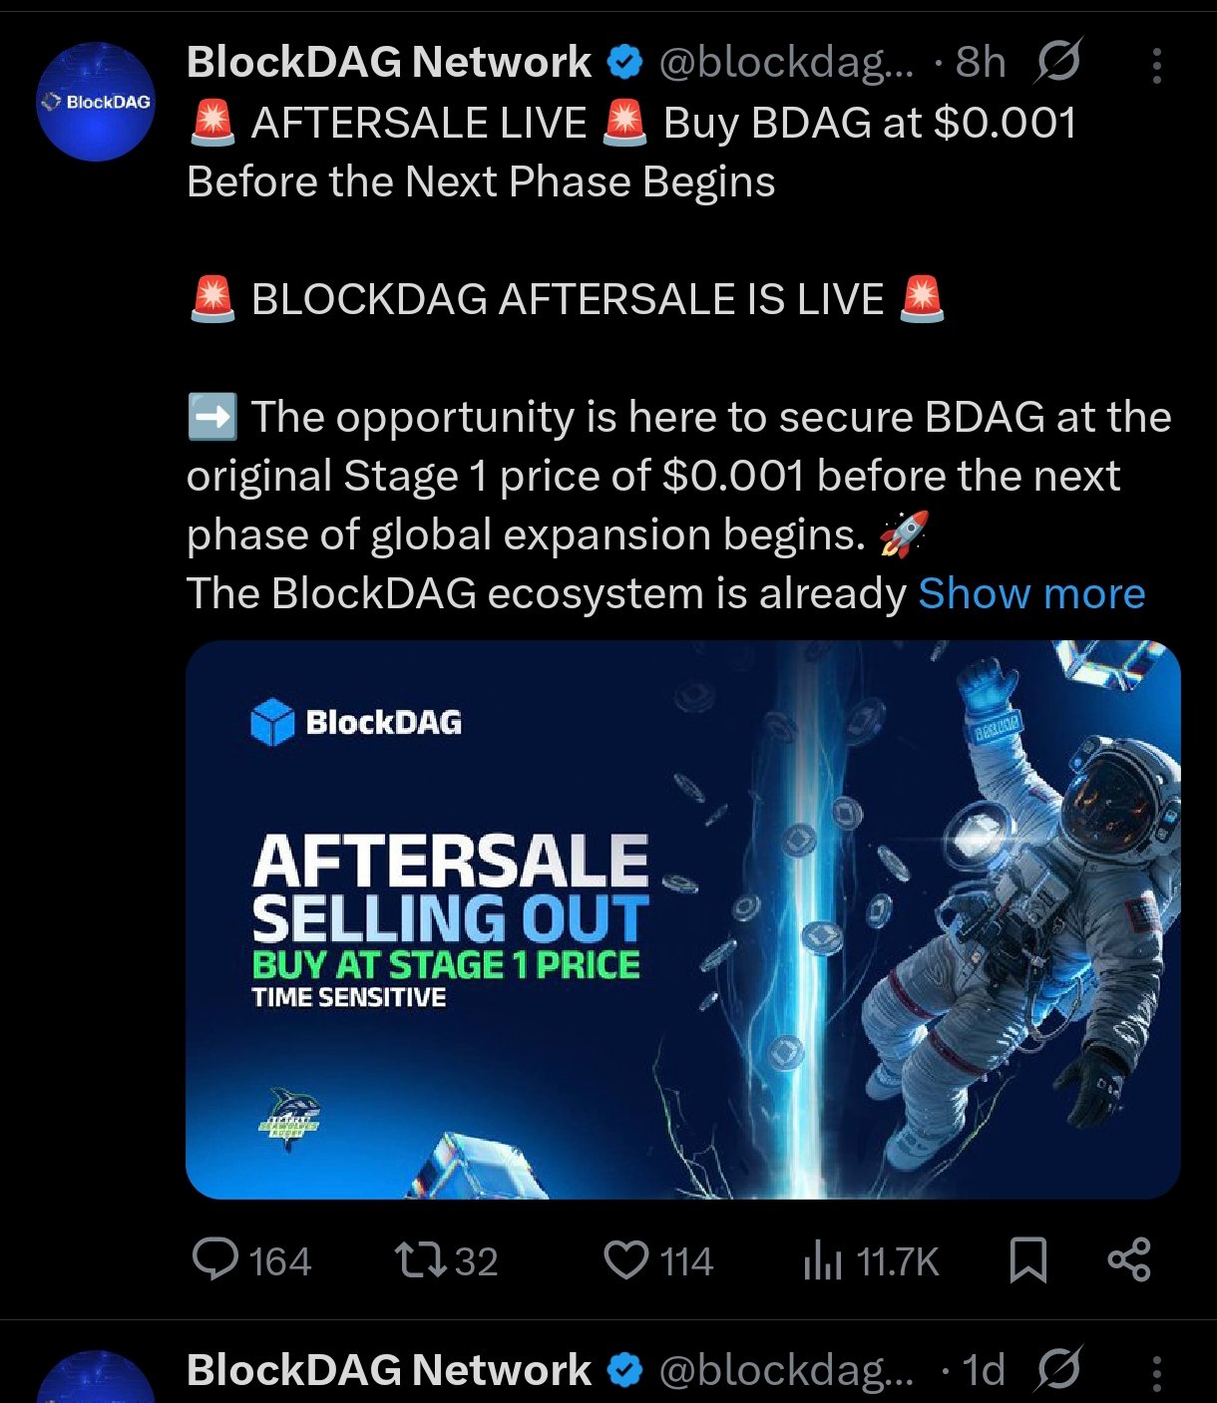Tap the blue verified badge on first post
This screenshot has width=1217, height=1403.
tap(624, 63)
